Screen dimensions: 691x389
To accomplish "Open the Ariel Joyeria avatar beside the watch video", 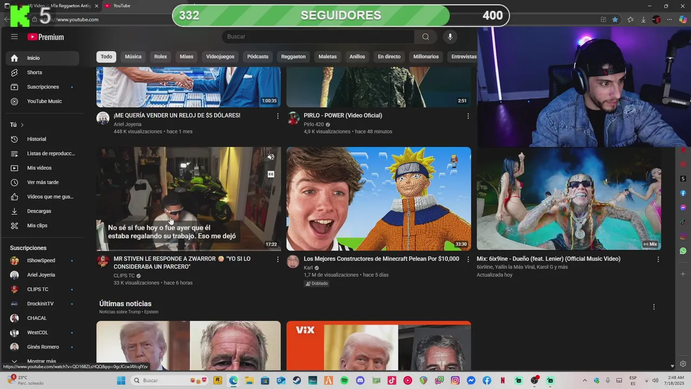I will pos(103,118).
